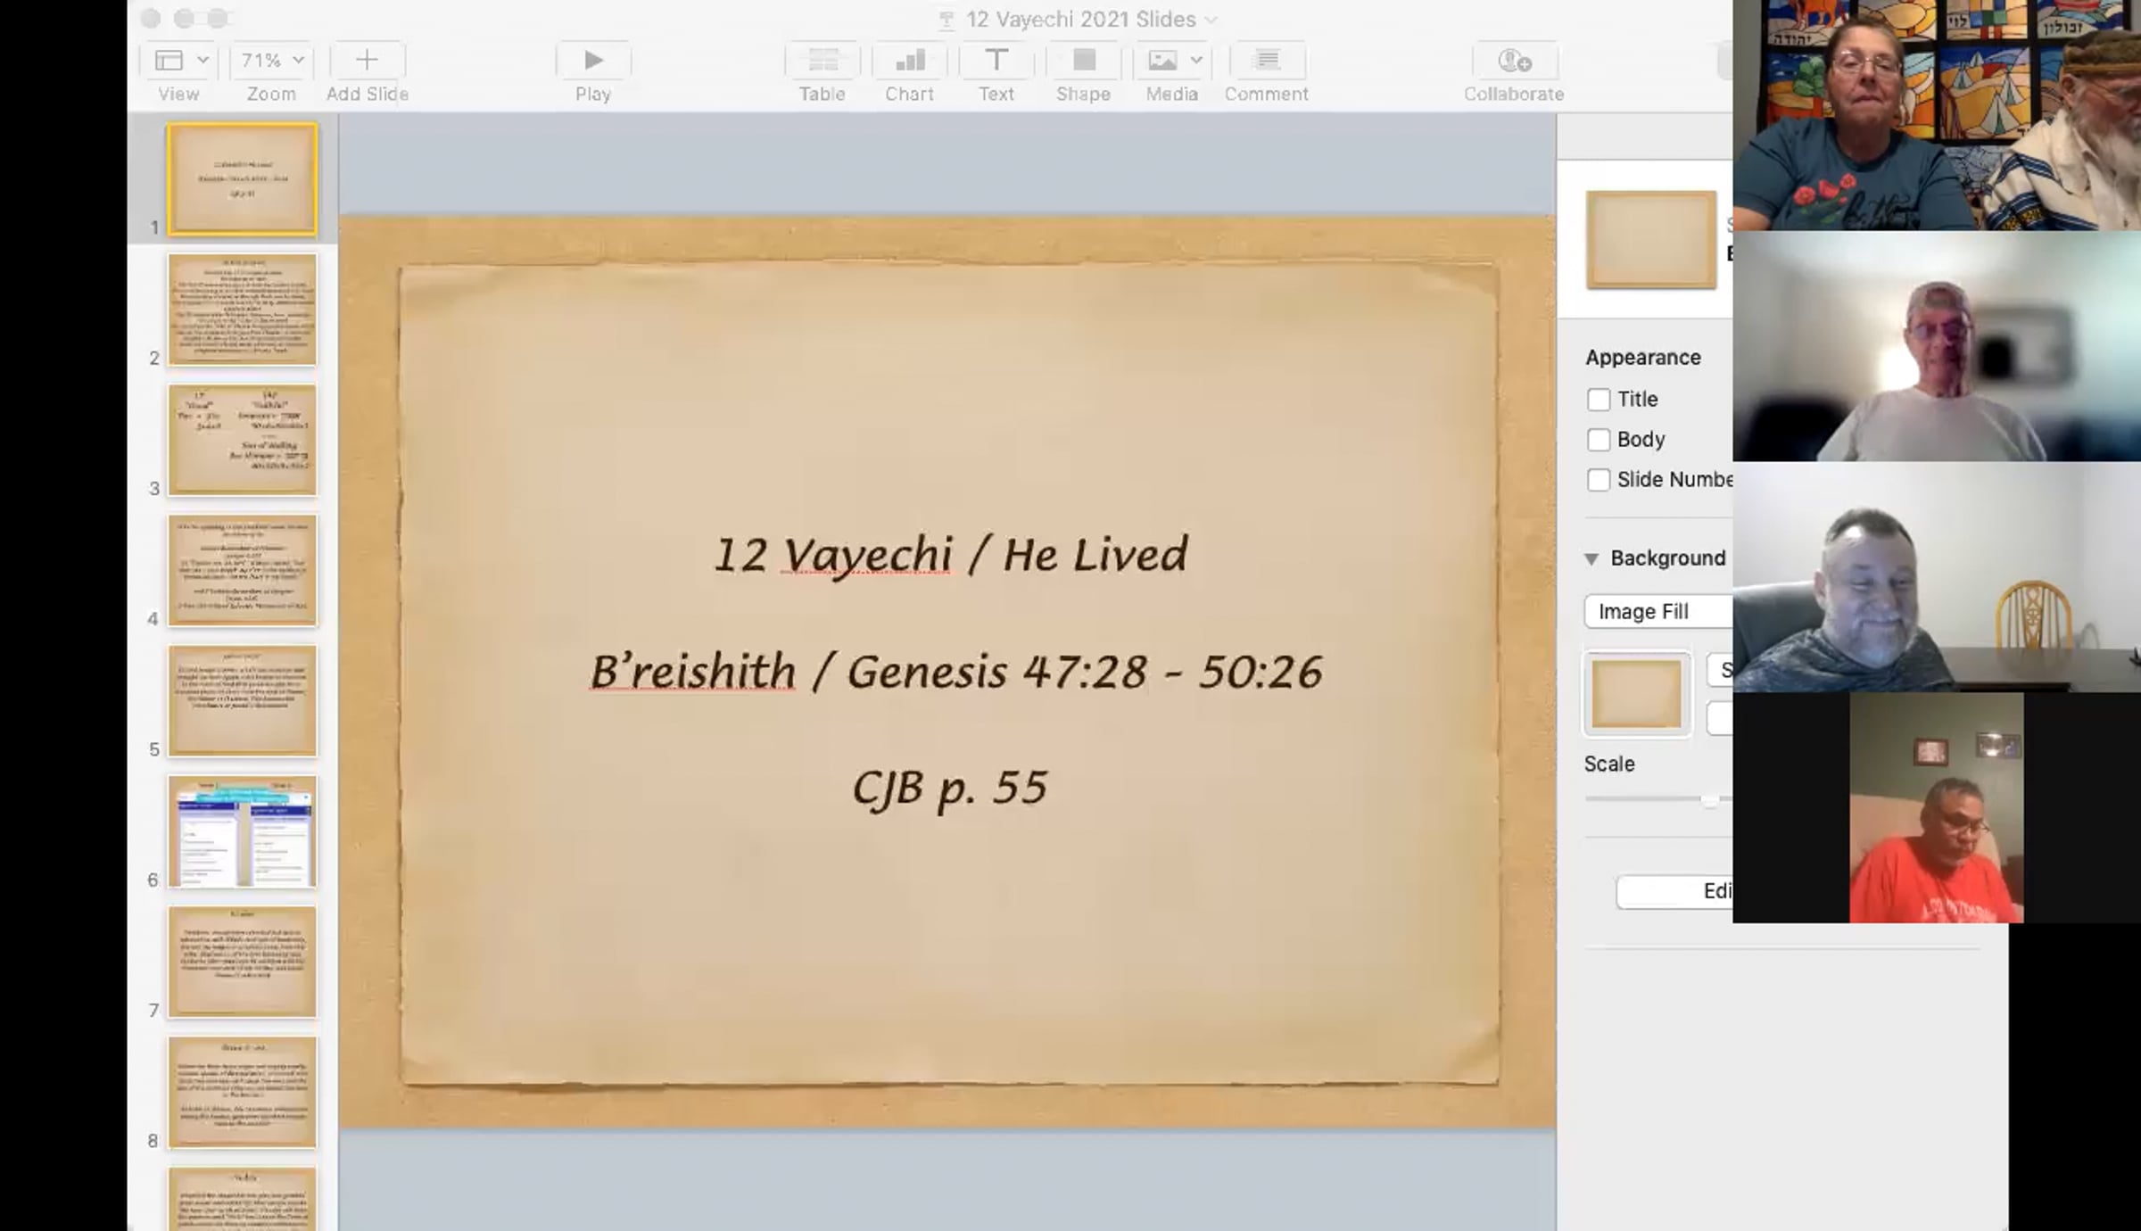Image resolution: width=2141 pixels, height=1231 pixels.
Task: Insert a Shape from the toolbar
Action: 1083,61
